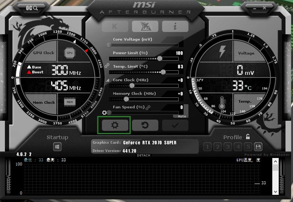This screenshot has width=293, height=202.
Task: Click the version number 4.6.2 2
Action: coord(24,154)
